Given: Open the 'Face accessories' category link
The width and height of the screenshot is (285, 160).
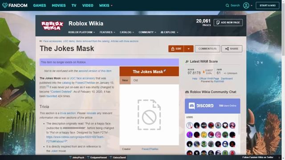Looking at the screenshot, I should click(53, 41).
